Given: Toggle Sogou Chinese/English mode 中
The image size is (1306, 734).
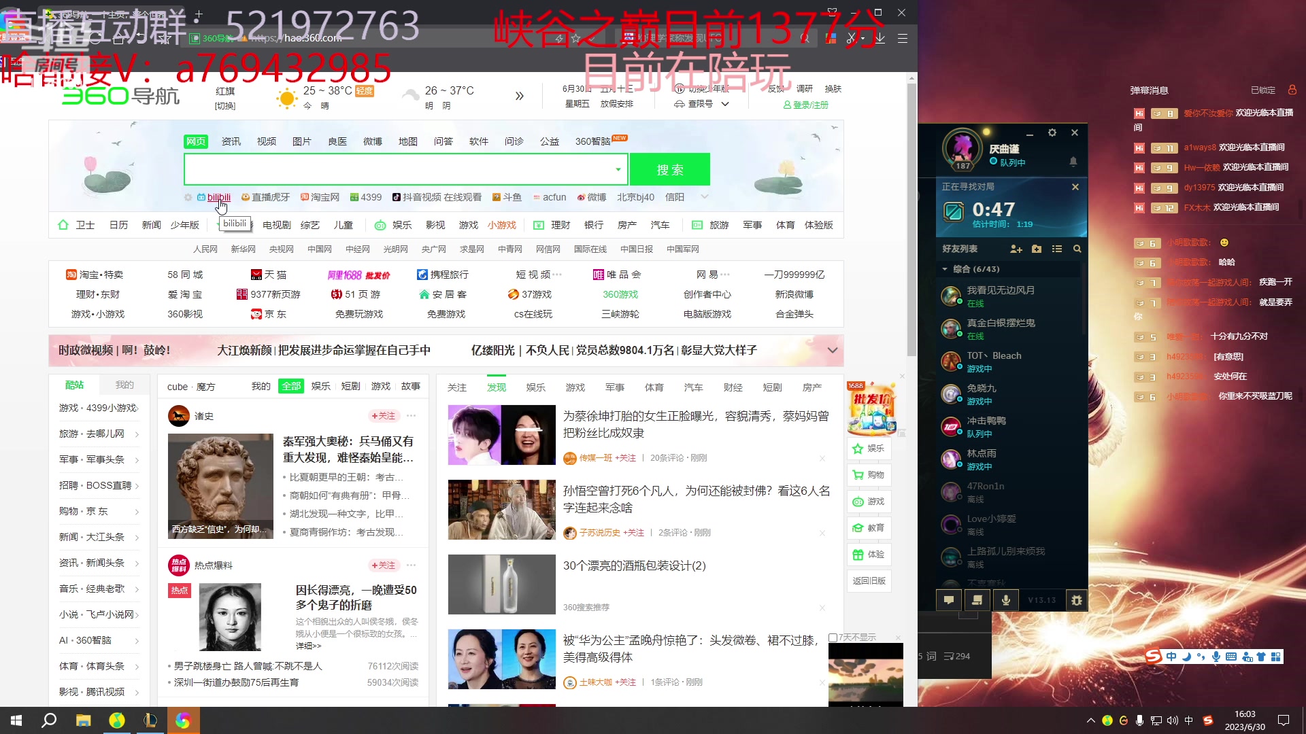Looking at the screenshot, I should (x=1171, y=657).
